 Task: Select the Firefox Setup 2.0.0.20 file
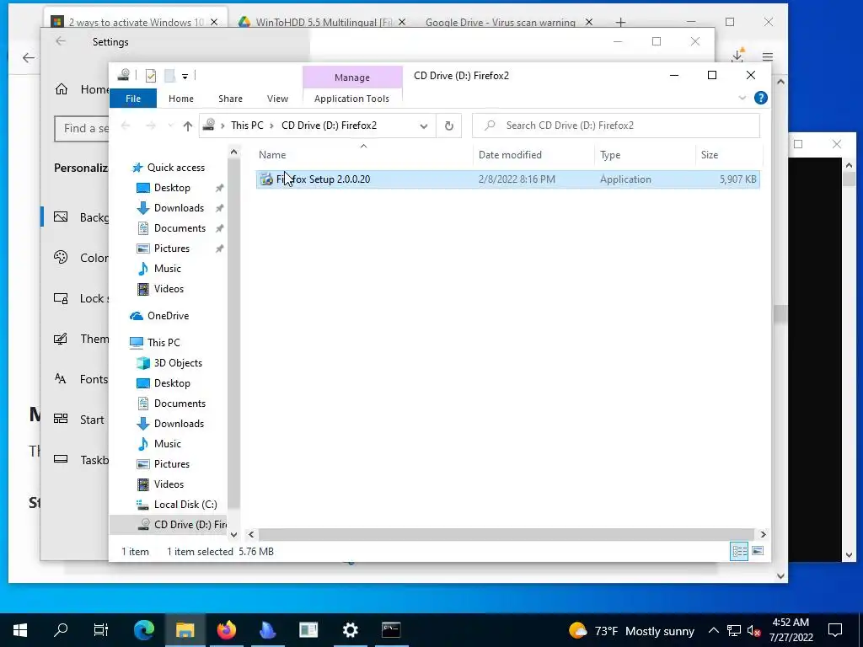coord(507,179)
